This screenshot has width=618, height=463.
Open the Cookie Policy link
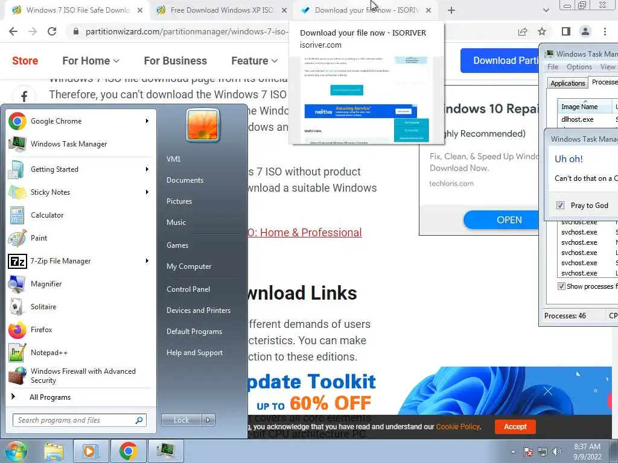pos(457,426)
